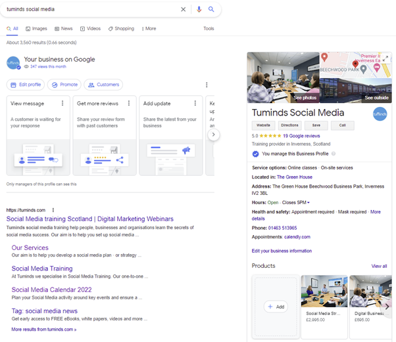
Task: Open the 19 Google reviews link
Action: pos(301,136)
